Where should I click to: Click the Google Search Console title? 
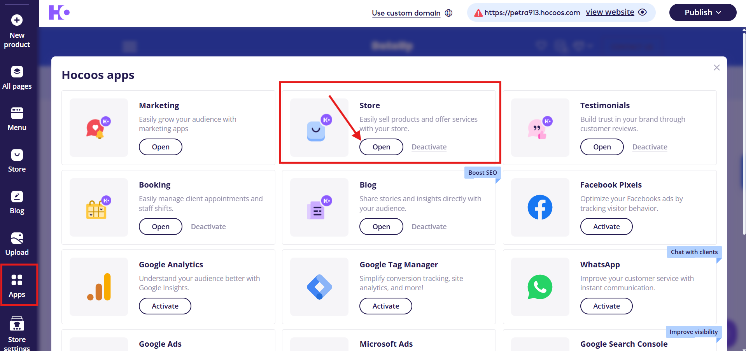click(x=624, y=344)
